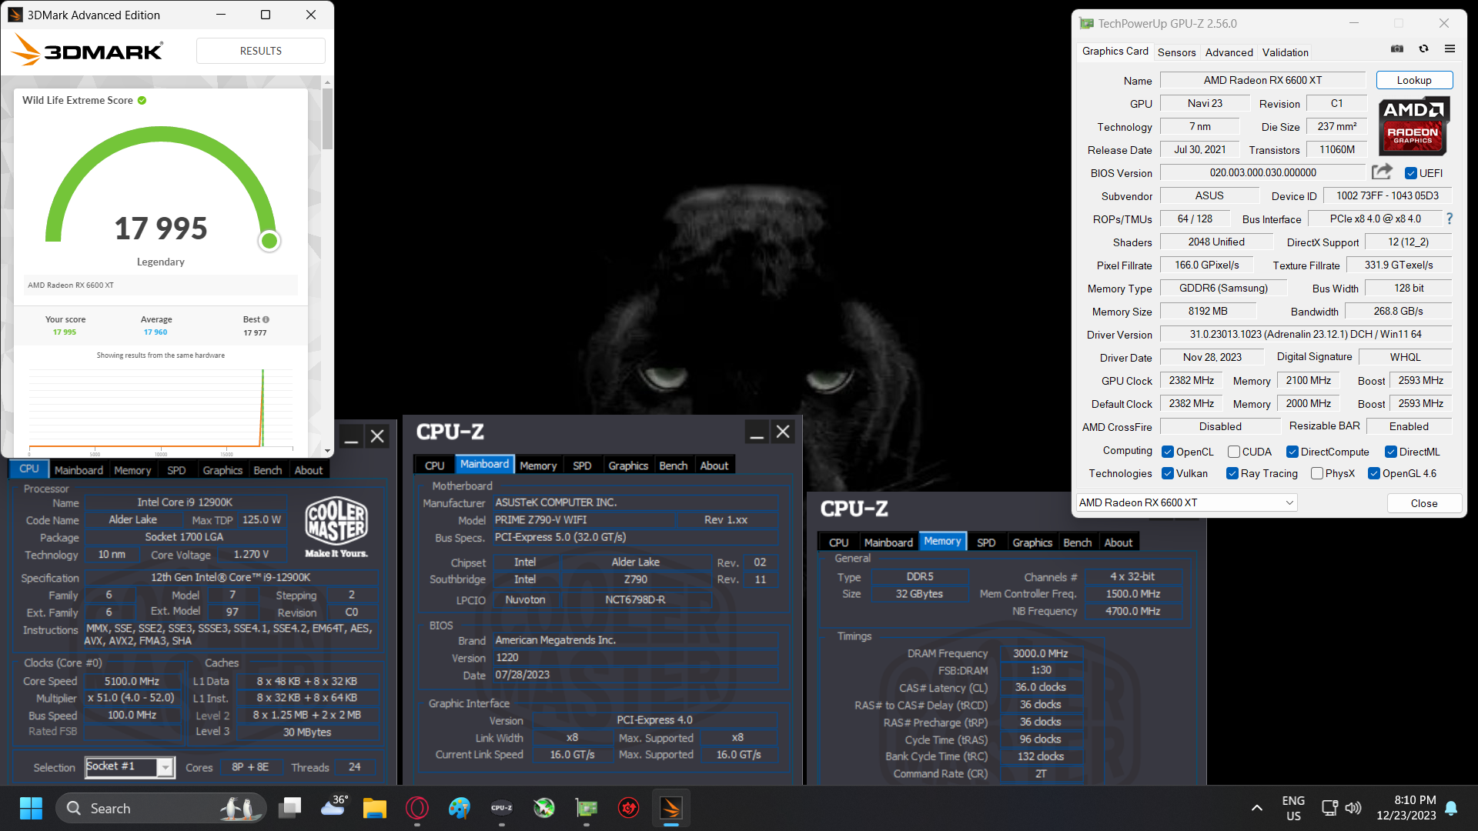This screenshot has height=831, width=1478.
Task: Click the PRIME Z790-V WIFI model field
Action: click(584, 519)
